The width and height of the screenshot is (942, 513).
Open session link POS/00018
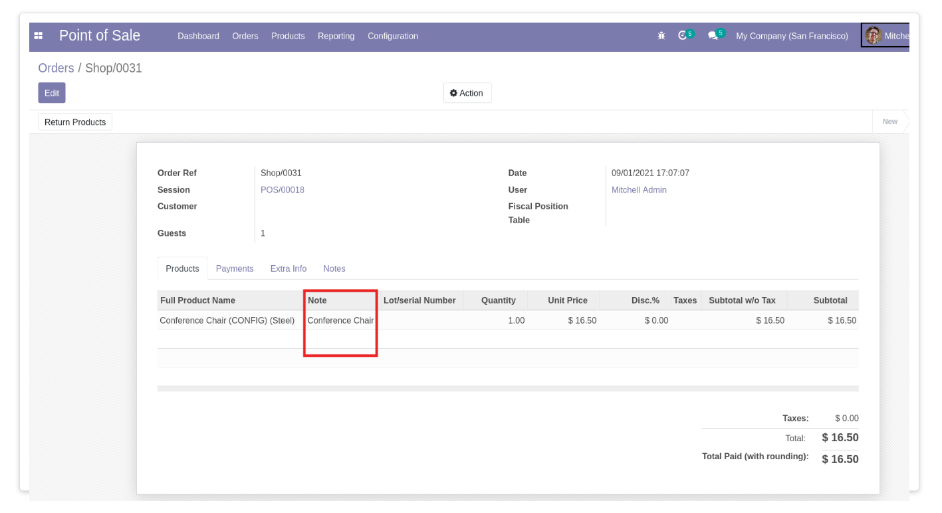[x=283, y=190]
